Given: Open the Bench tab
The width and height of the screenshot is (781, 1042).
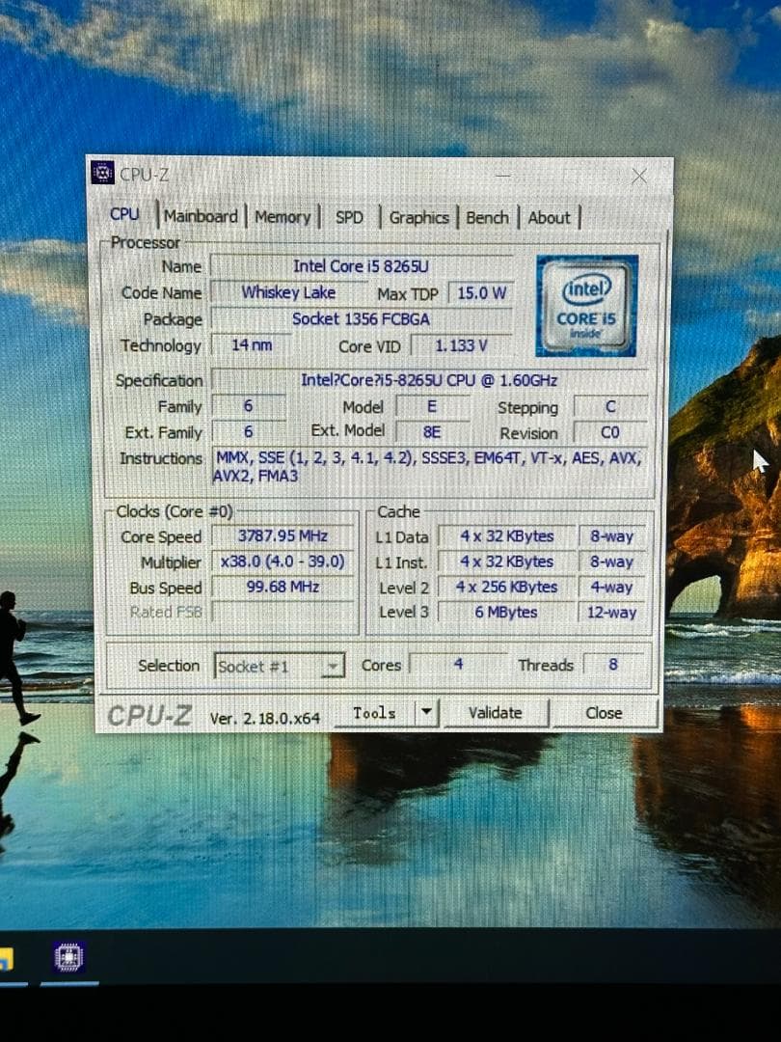Looking at the screenshot, I should [x=487, y=218].
